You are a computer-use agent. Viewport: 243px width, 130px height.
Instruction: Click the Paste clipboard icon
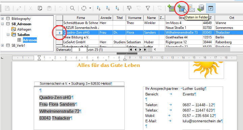(x=49, y=8)
